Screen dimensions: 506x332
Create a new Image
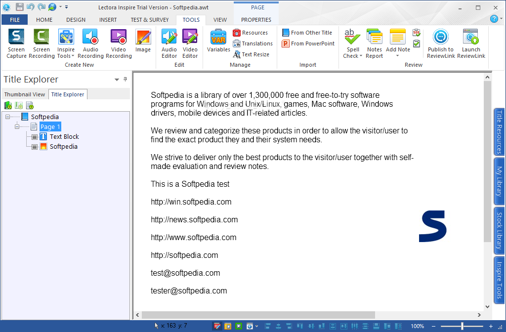[x=143, y=41]
